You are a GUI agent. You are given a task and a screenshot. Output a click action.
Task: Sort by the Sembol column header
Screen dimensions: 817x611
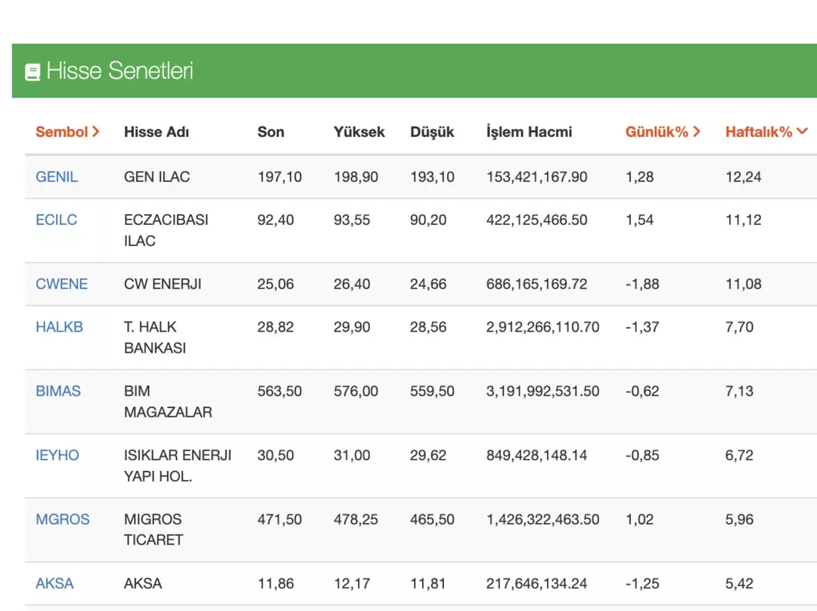[x=67, y=132]
